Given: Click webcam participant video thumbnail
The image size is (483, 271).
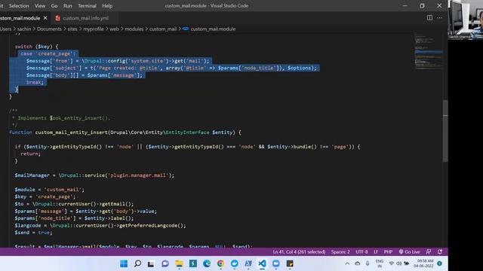Looking at the screenshot, I should pos(466,20).
